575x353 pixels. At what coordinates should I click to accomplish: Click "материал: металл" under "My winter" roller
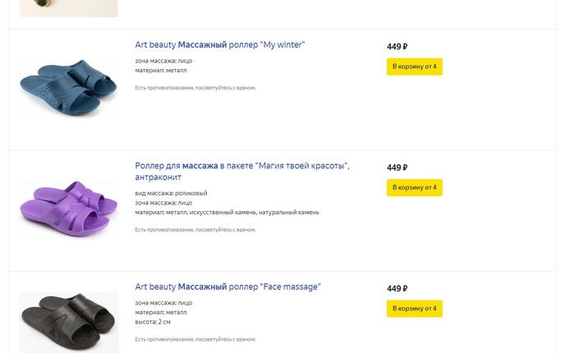point(161,71)
